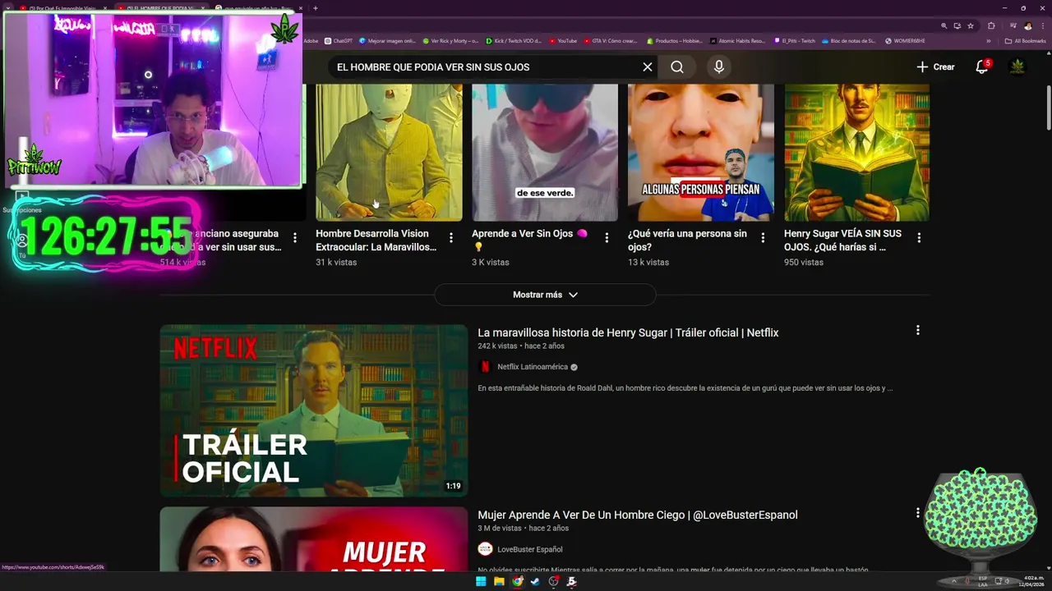Open options for Aprende a Ver Sin Ojos short
1052x591 pixels.
pos(607,238)
